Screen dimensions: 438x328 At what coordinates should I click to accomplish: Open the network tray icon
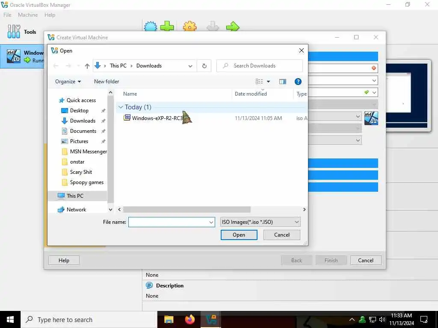tap(373, 319)
